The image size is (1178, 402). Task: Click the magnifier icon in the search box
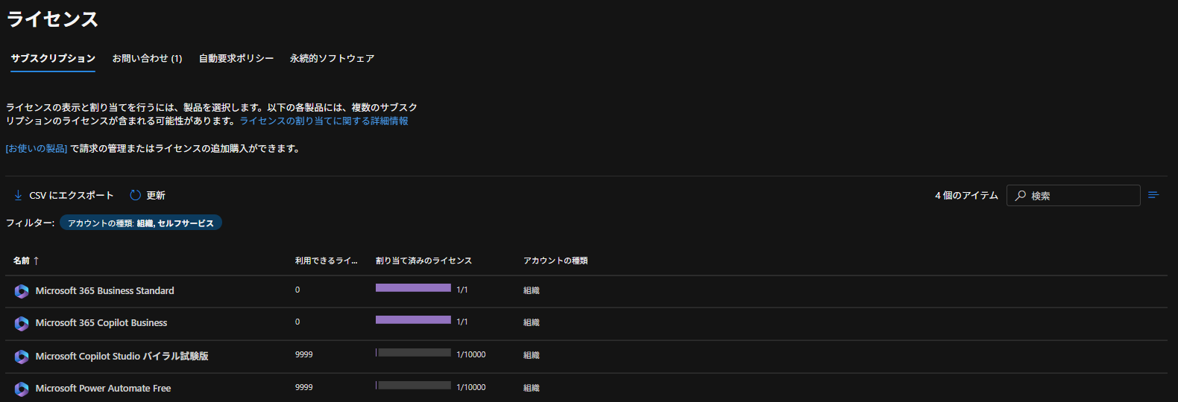coord(1021,195)
